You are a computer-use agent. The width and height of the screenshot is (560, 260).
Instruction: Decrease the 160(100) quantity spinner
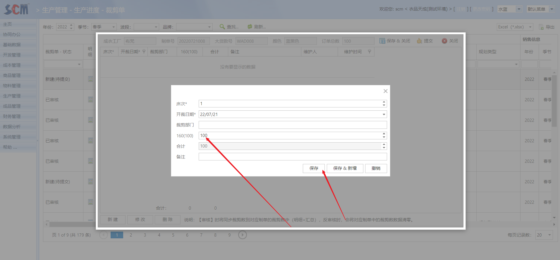click(384, 137)
